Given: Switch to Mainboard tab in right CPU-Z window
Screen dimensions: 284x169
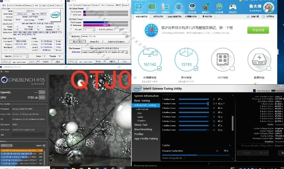Looking at the screenshot, I should click(87, 5).
